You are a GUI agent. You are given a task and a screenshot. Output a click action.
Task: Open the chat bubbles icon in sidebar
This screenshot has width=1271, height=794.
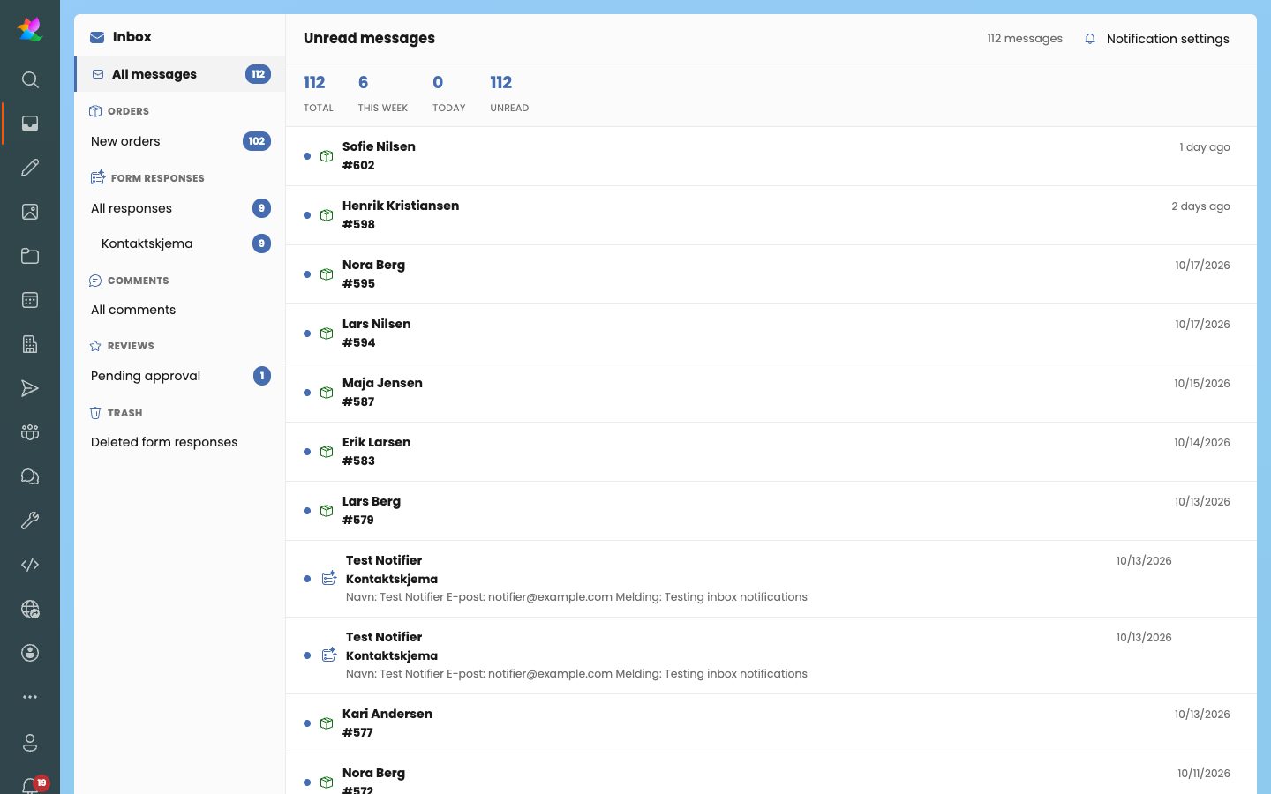[x=30, y=476]
